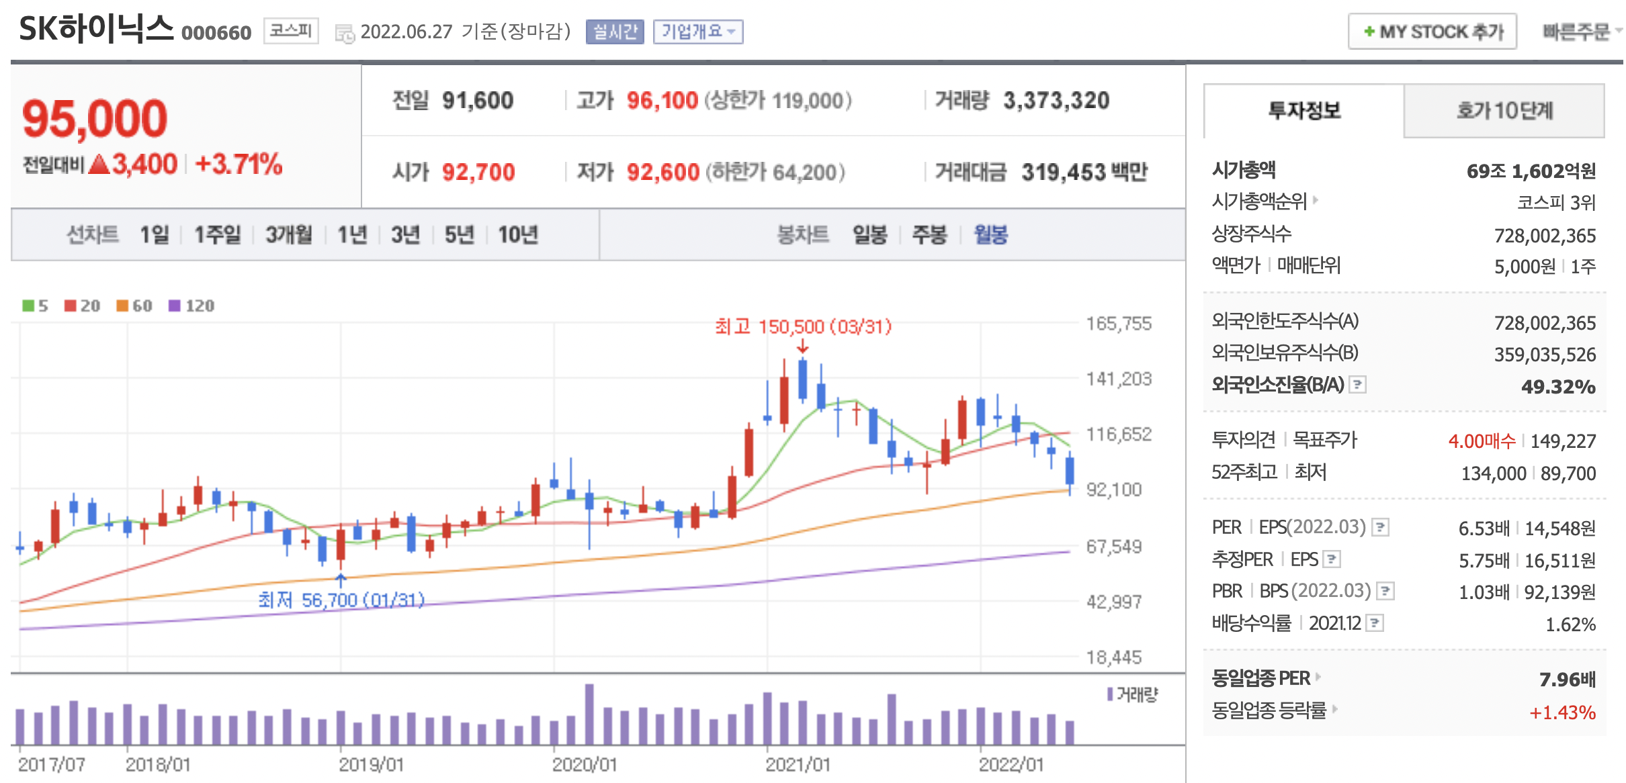Expand the 기업개요 dropdown
The height and width of the screenshot is (783, 1626).
click(698, 32)
